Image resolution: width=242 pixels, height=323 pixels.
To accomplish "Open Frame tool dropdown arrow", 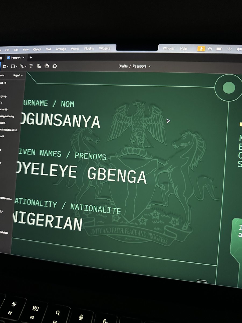I will point(8,66).
